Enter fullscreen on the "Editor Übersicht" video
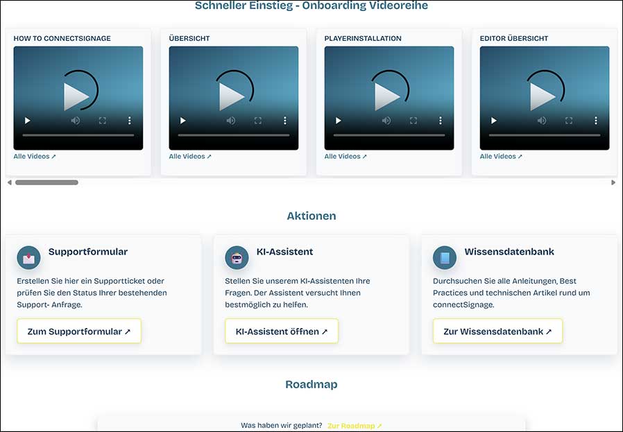The height and width of the screenshot is (432, 623). pos(569,120)
